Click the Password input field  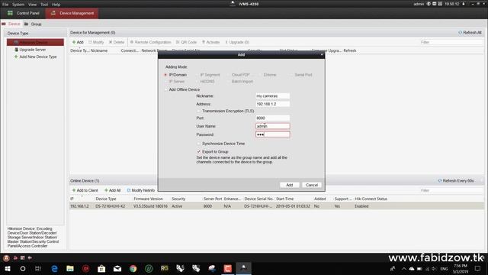273,134
